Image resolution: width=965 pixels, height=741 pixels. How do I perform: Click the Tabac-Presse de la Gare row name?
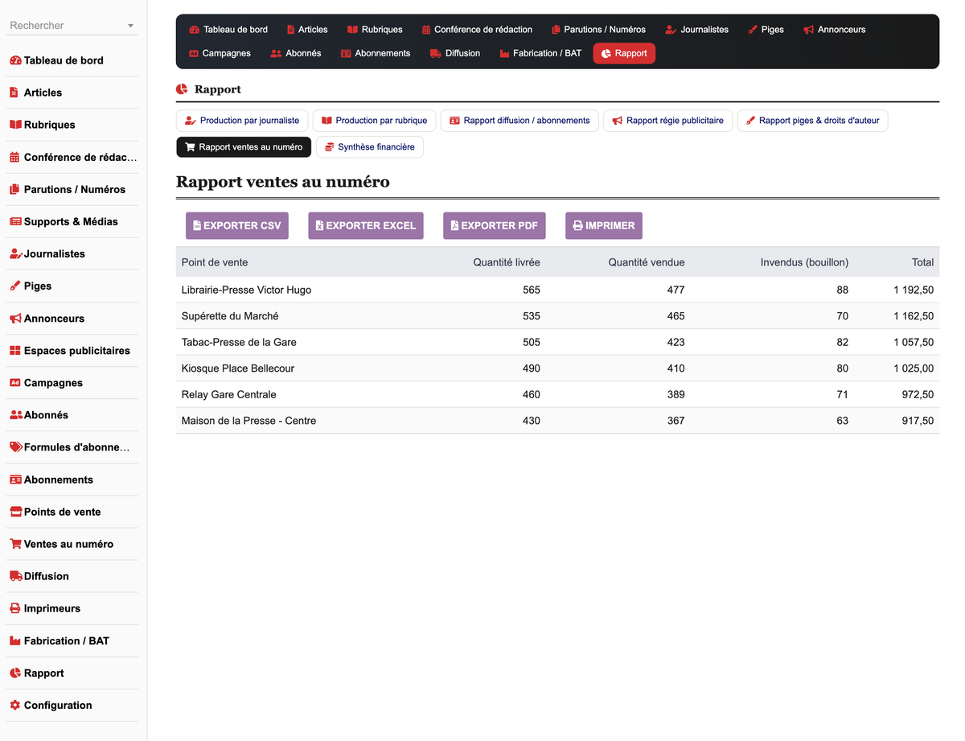pos(239,342)
